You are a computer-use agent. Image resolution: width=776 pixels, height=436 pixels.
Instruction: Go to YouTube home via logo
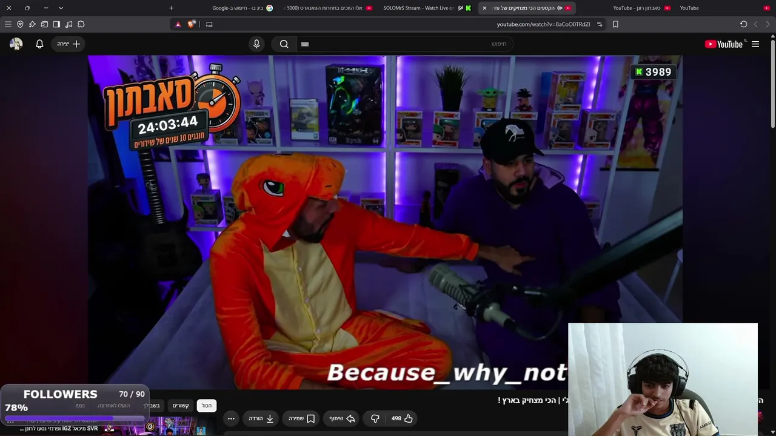coord(724,44)
